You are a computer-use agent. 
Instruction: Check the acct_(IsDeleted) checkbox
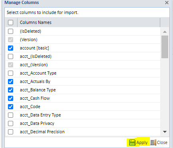pyautogui.click(x=10, y=56)
